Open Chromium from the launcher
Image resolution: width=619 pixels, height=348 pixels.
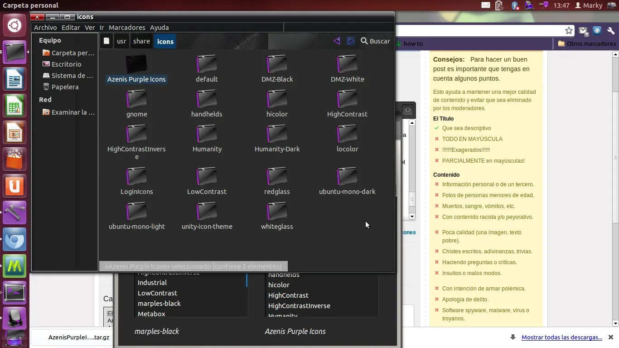click(x=15, y=240)
